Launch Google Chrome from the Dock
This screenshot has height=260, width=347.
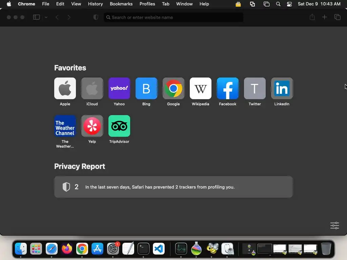pos(82,249)
